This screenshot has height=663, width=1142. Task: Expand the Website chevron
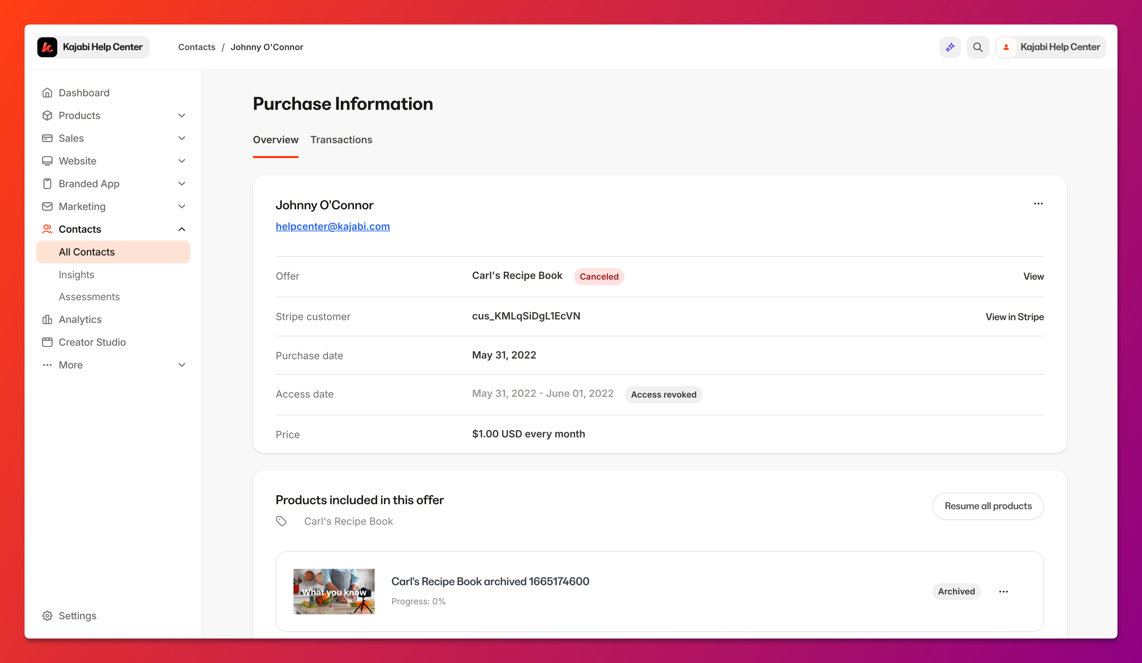coord(182,161)
